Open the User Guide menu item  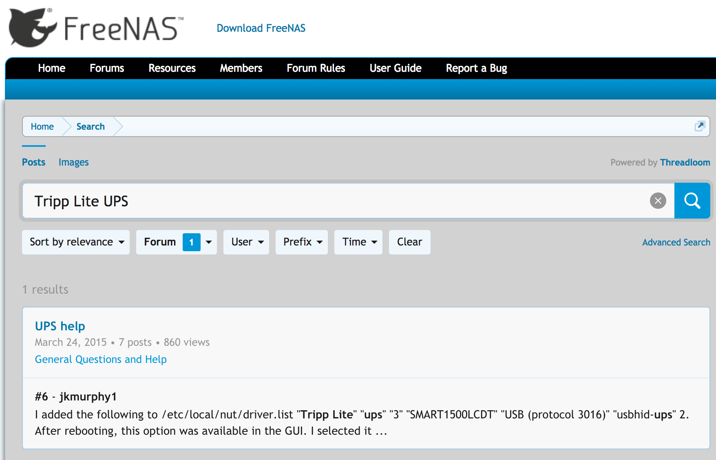396,68
